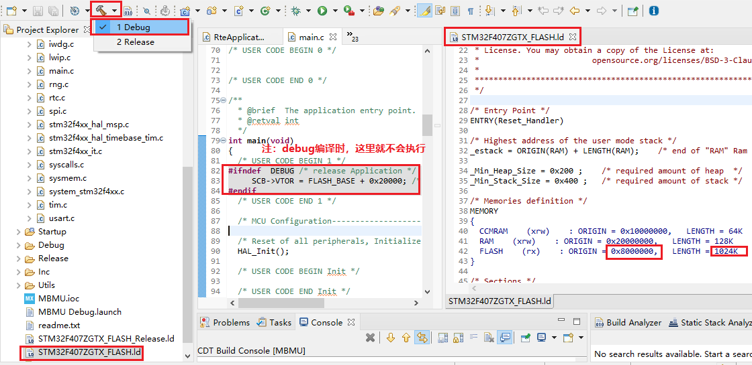Click Console previous error up arrow

pos(406,338)
